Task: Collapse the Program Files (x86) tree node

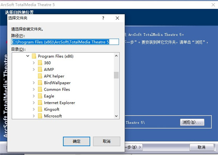Action: (28, 56)
